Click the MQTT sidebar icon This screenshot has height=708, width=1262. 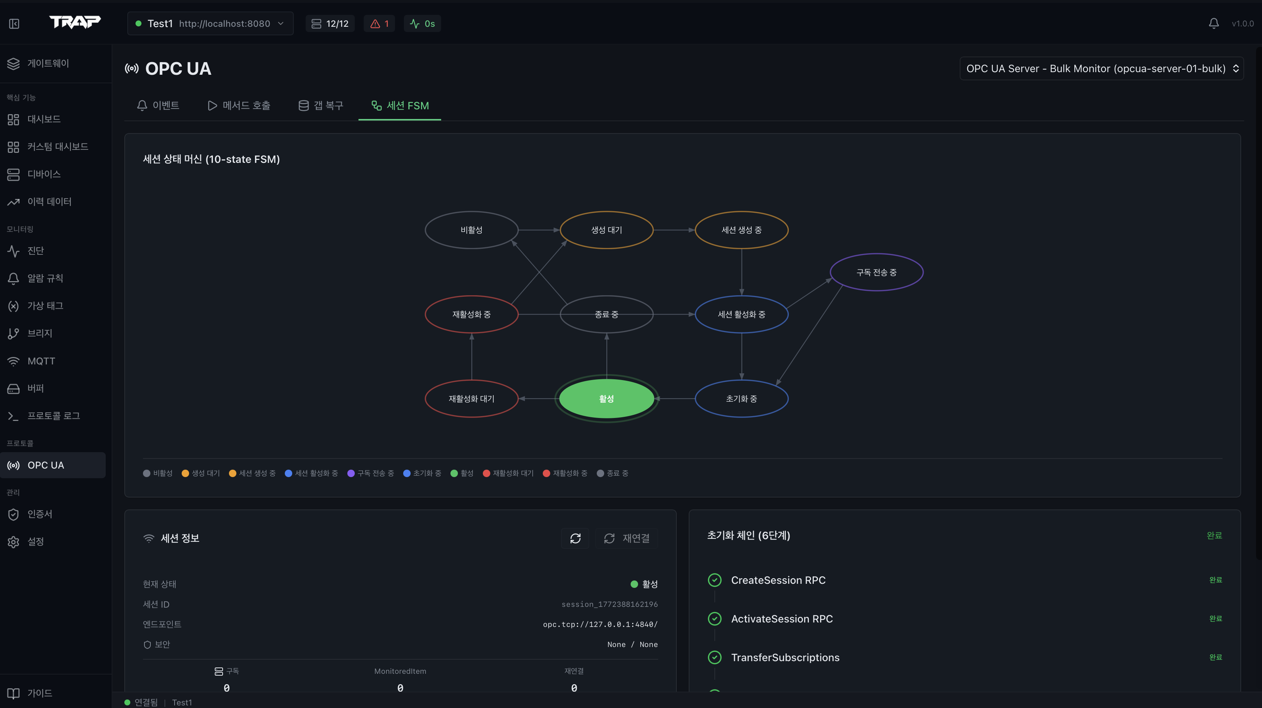point(41,361)
